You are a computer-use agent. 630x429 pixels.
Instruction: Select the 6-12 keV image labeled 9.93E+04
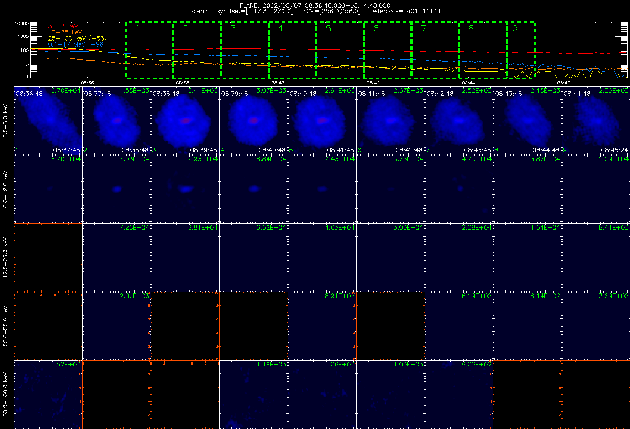pos(185,188)
